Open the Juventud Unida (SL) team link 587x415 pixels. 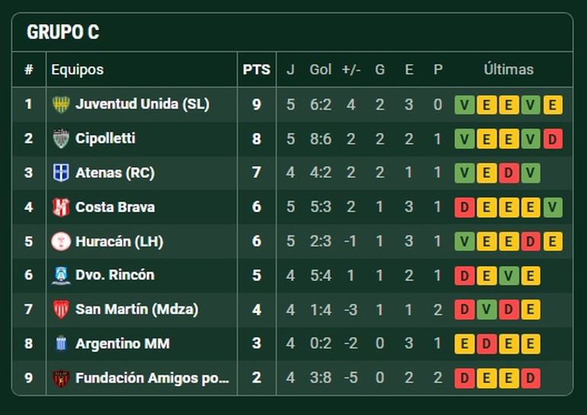pos(142,104)
